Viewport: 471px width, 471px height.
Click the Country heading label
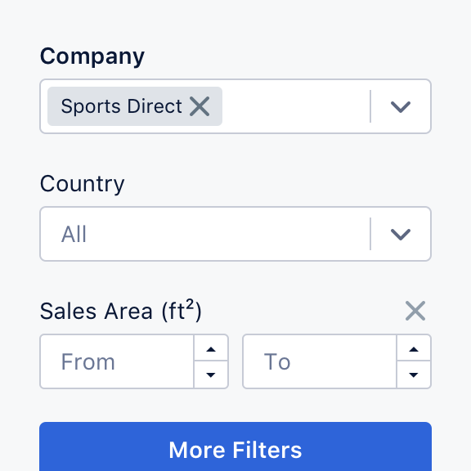82,184
